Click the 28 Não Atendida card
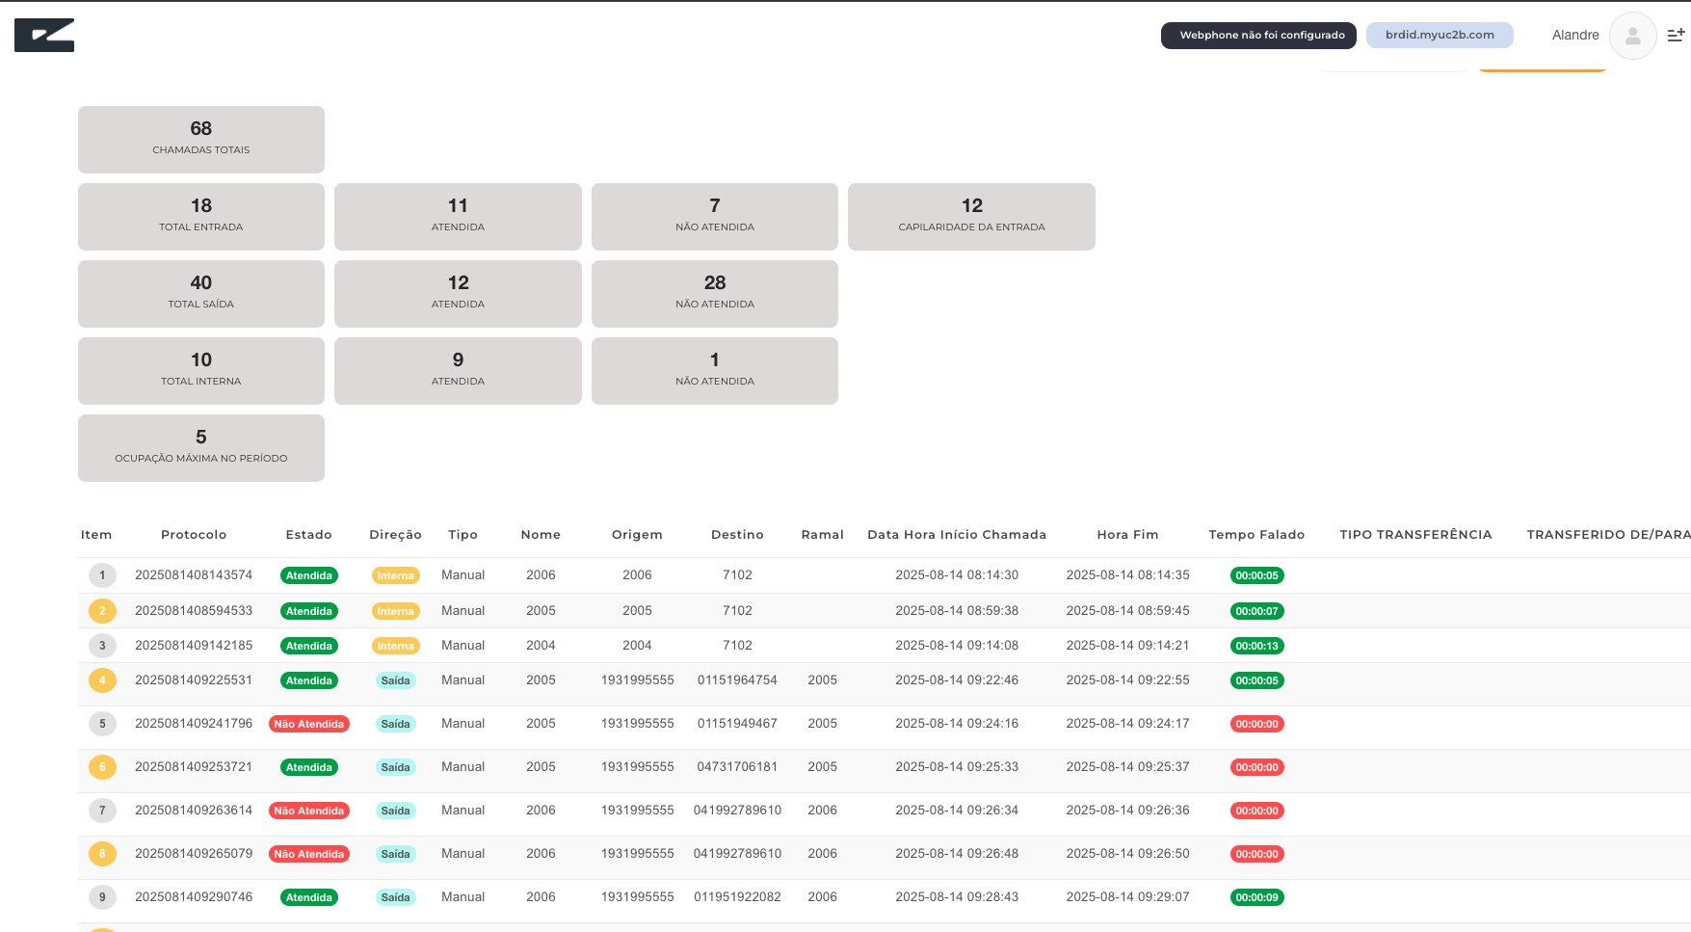 coord(715,294)
